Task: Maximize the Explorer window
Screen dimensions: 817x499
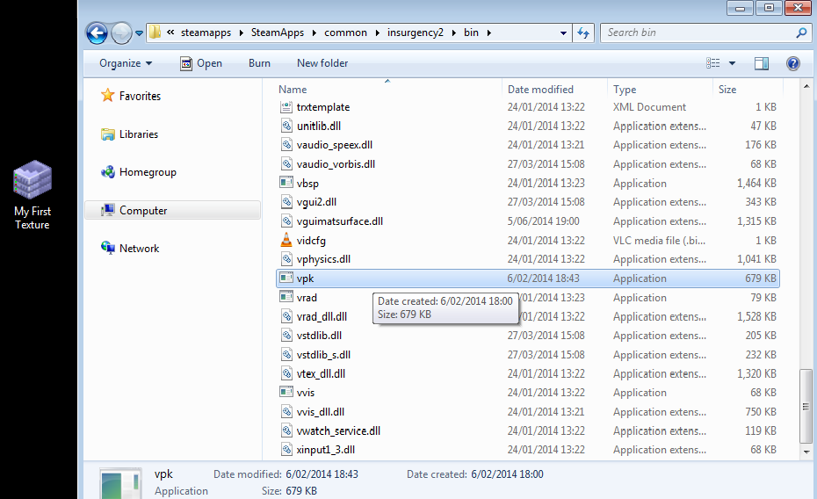Action: point(769,8)
